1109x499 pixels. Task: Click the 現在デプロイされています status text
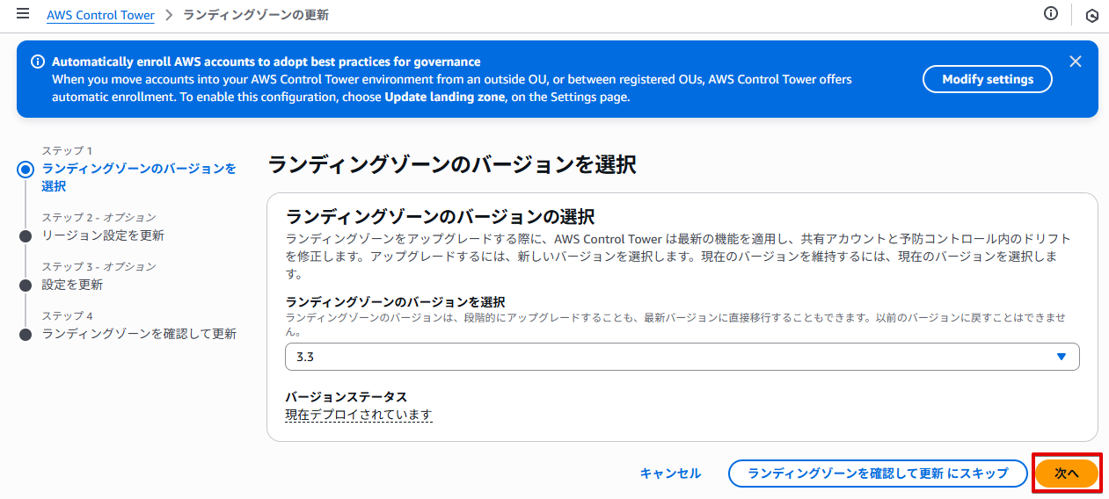(358, 415)
